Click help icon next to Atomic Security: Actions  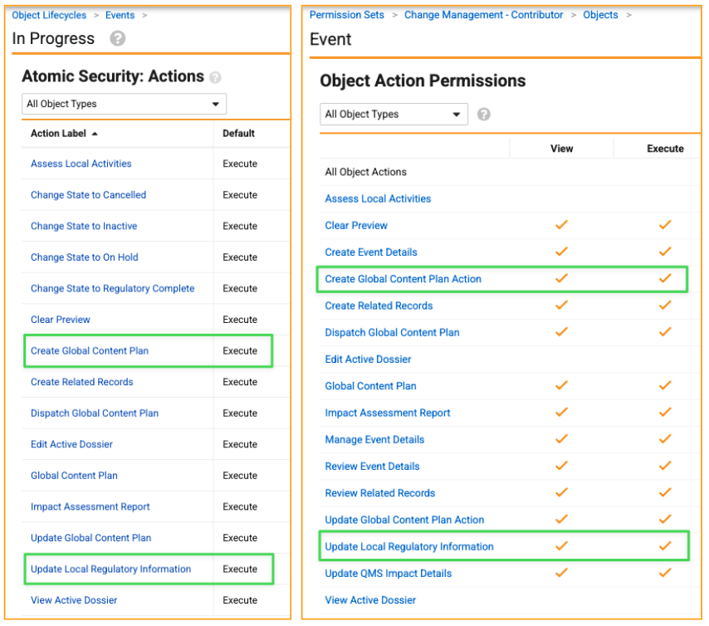coord(215,78)
